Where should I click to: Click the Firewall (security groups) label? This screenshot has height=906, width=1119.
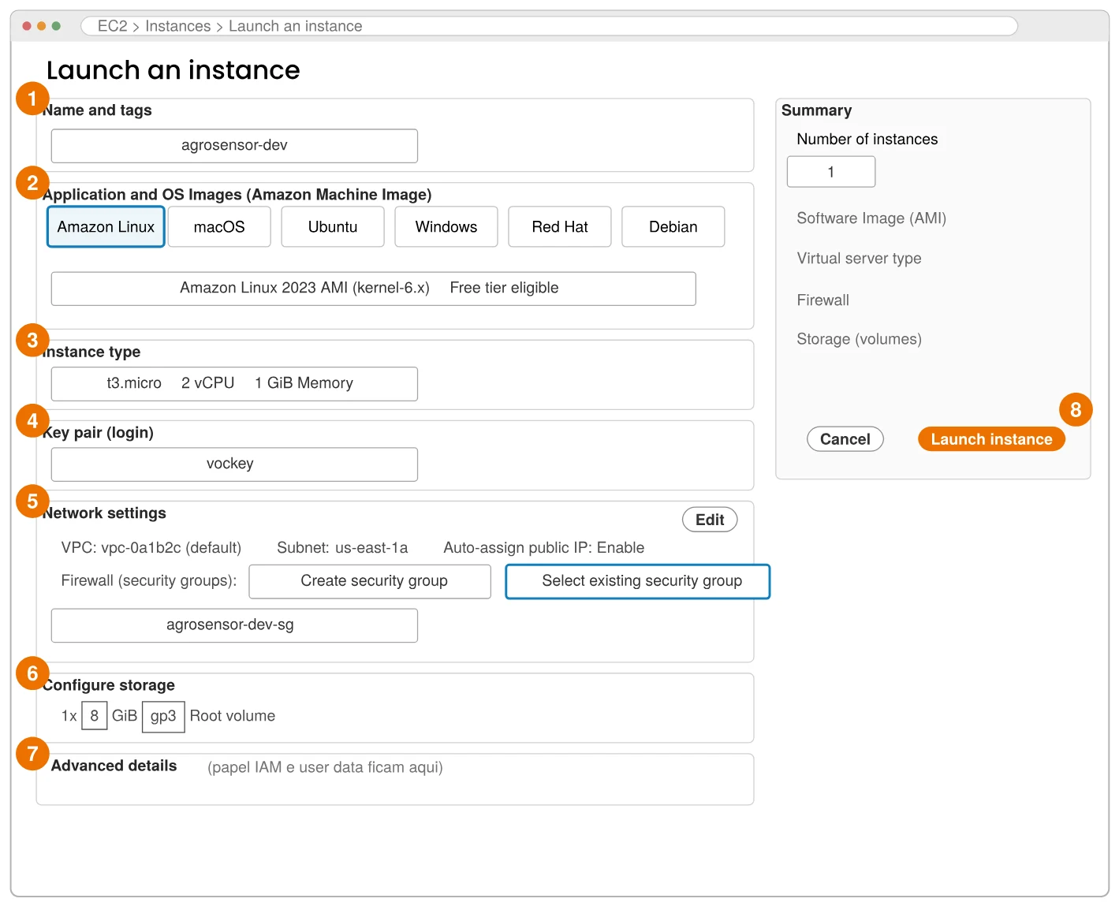[149, 581]
